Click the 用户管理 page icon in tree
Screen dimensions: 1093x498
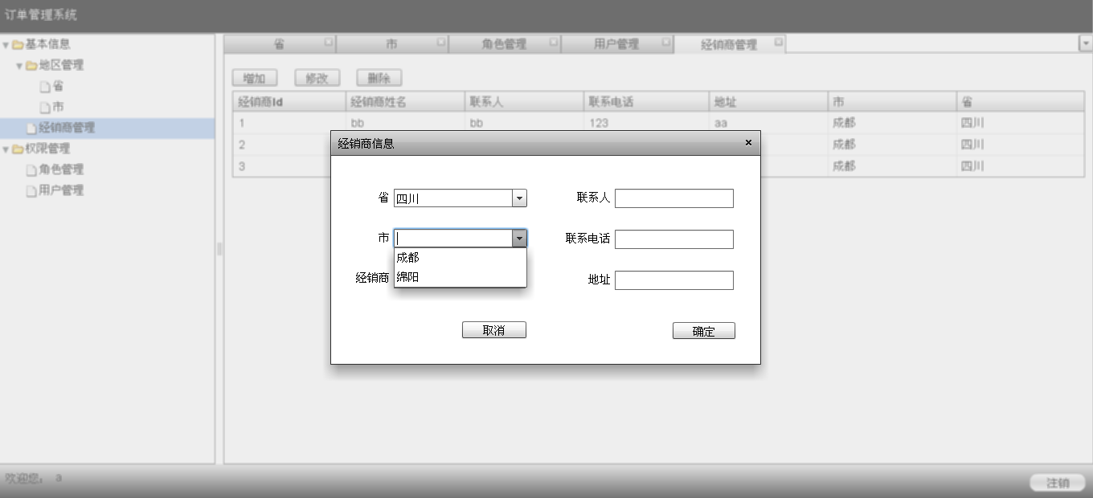coord(32,191)
